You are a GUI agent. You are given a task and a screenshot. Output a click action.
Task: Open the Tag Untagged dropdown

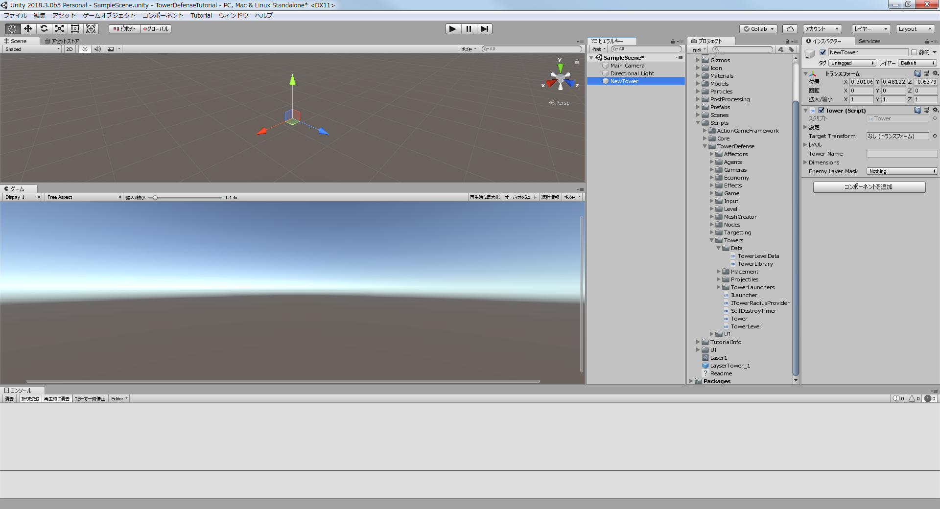click(852, 63)
